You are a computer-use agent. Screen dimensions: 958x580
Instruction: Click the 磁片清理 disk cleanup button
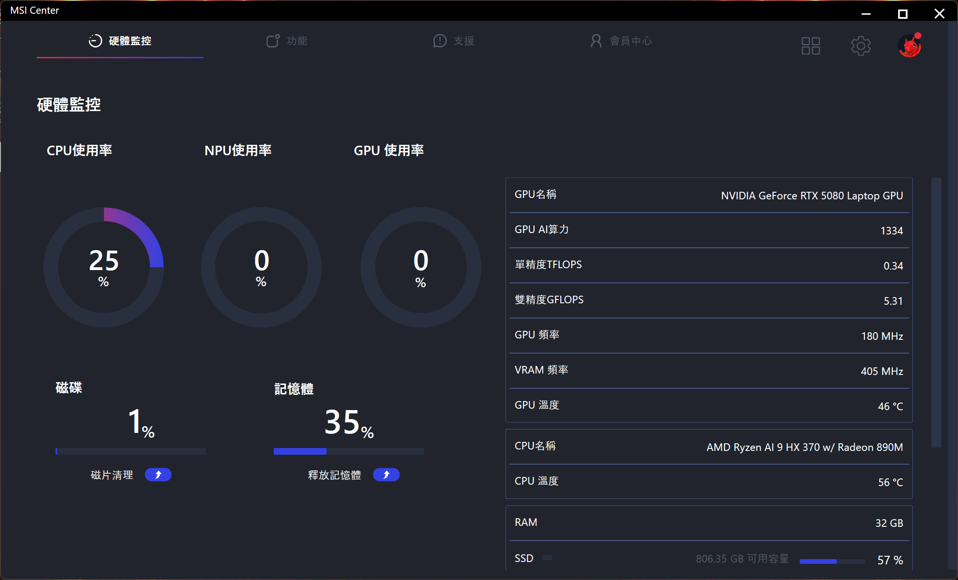158,475
